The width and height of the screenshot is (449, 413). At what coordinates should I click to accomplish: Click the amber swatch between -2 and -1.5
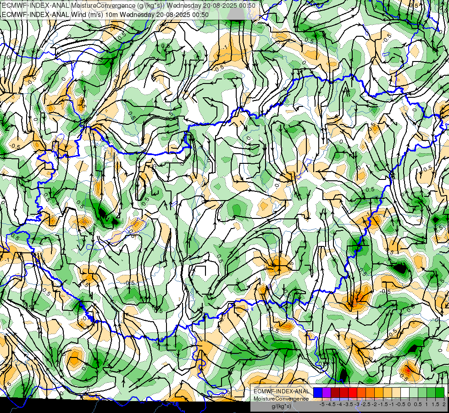379,393
